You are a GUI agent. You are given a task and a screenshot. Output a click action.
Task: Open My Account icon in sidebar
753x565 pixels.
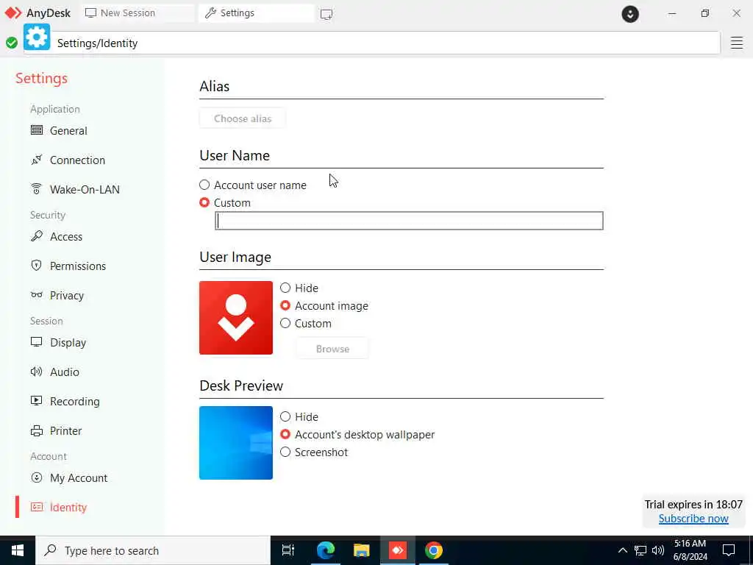pos(37,477)
